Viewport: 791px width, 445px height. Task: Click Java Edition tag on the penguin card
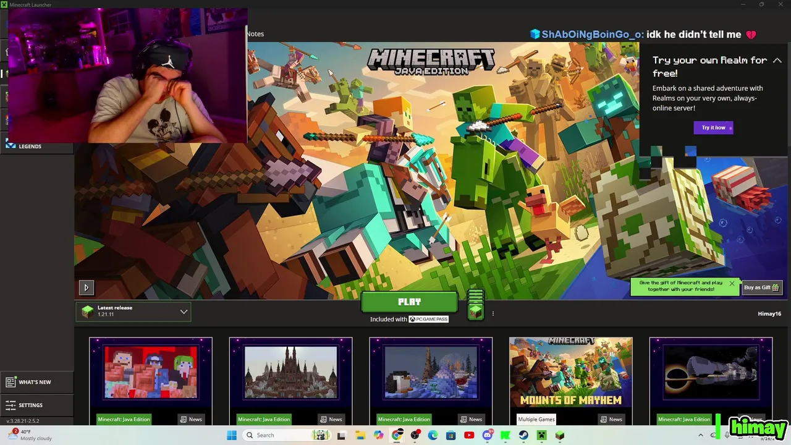tap(404, 419)
